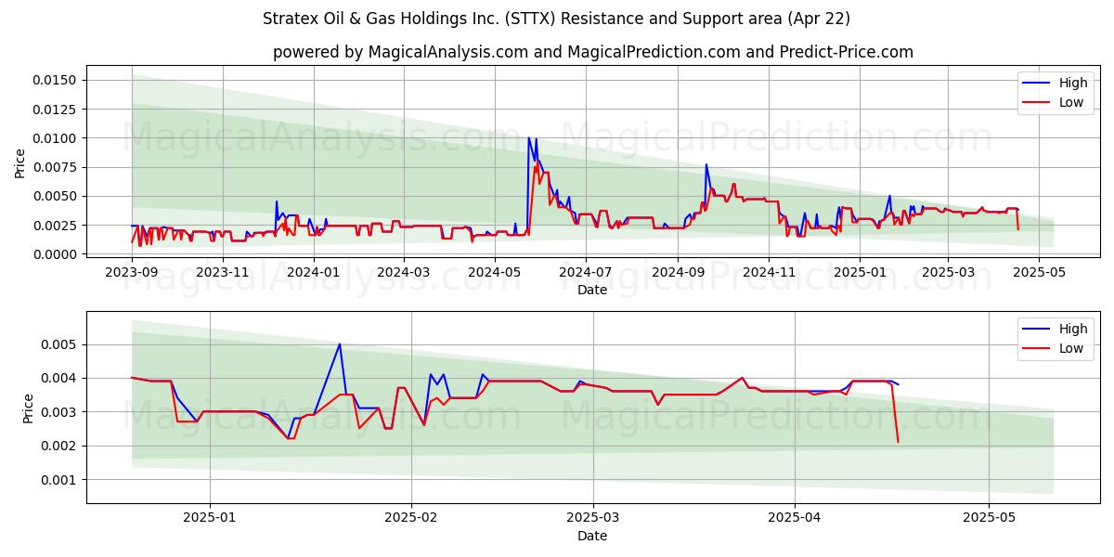Click the 2025-02 tick on bottom chart
1114x557 pixels.
point(410,518)
